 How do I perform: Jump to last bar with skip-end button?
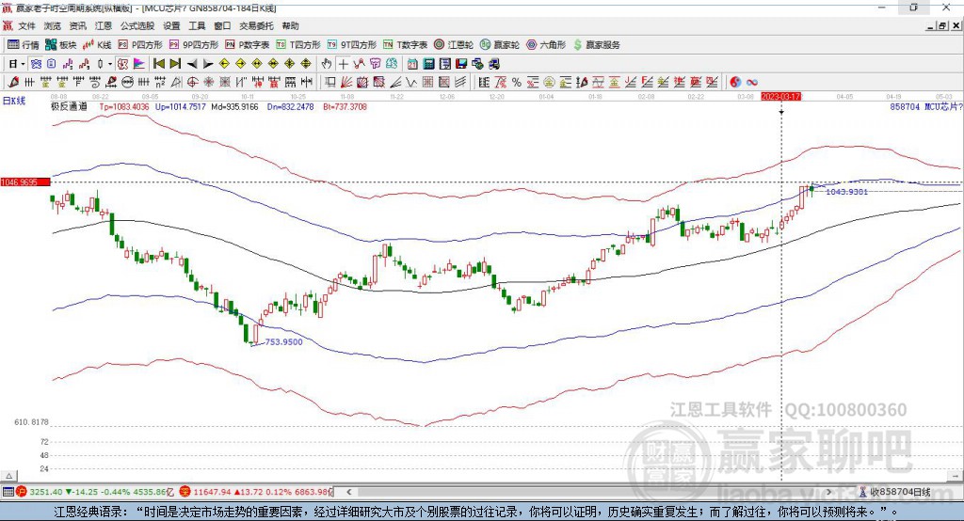[x=175, y=64]
